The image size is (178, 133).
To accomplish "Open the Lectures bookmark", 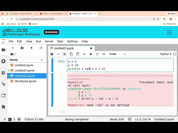I will pyautogui.click(x=12, y=24).
